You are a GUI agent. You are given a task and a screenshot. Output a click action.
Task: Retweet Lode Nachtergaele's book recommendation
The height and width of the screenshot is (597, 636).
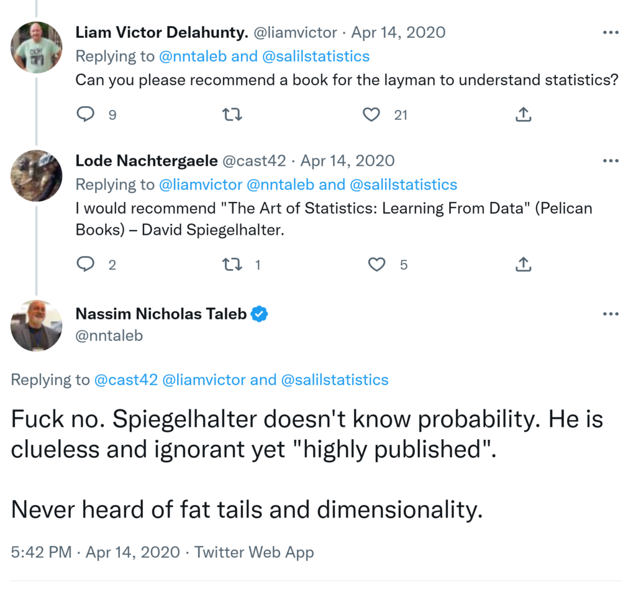pos(232,265)
